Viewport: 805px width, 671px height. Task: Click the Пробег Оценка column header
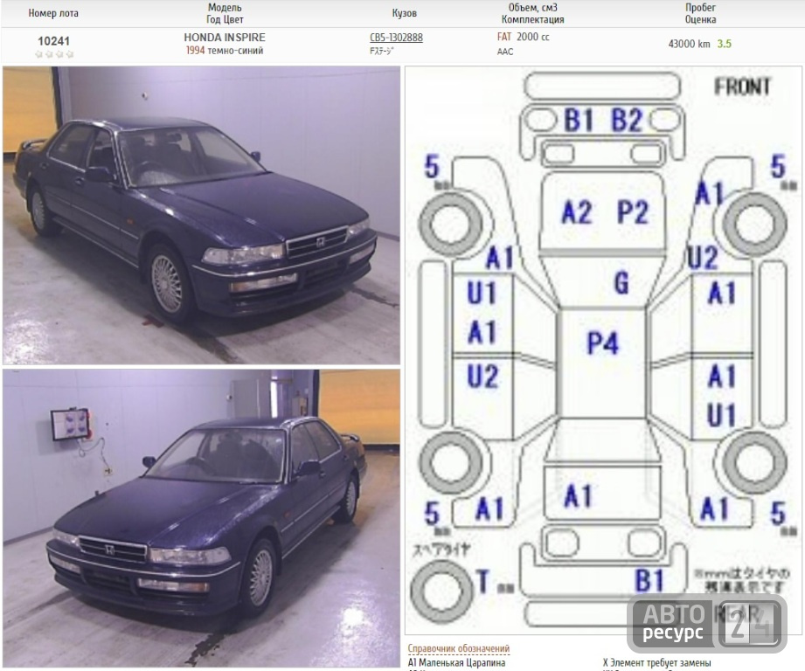(x=700, y=13)
